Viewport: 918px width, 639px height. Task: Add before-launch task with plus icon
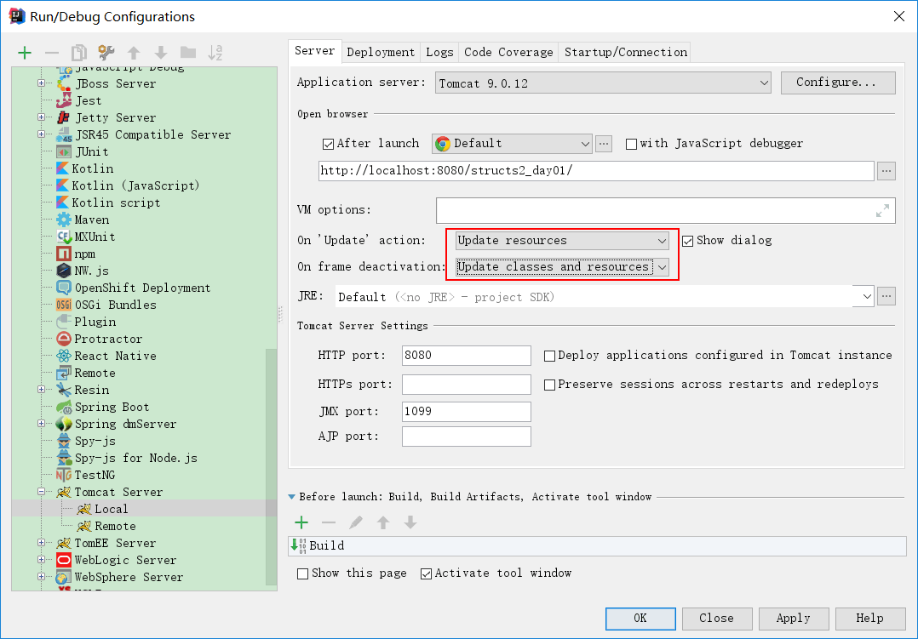click(301, 522)
